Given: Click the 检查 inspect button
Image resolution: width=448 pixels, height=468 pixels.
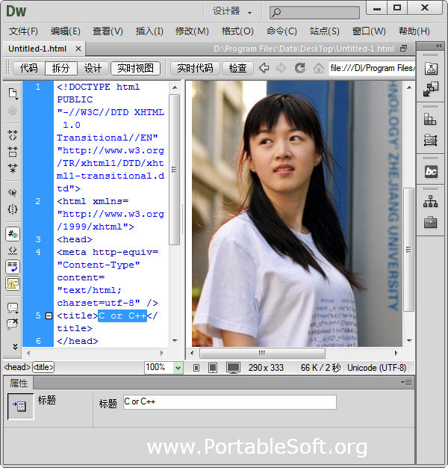Looking at the screenshot, I should coord(238,68).
